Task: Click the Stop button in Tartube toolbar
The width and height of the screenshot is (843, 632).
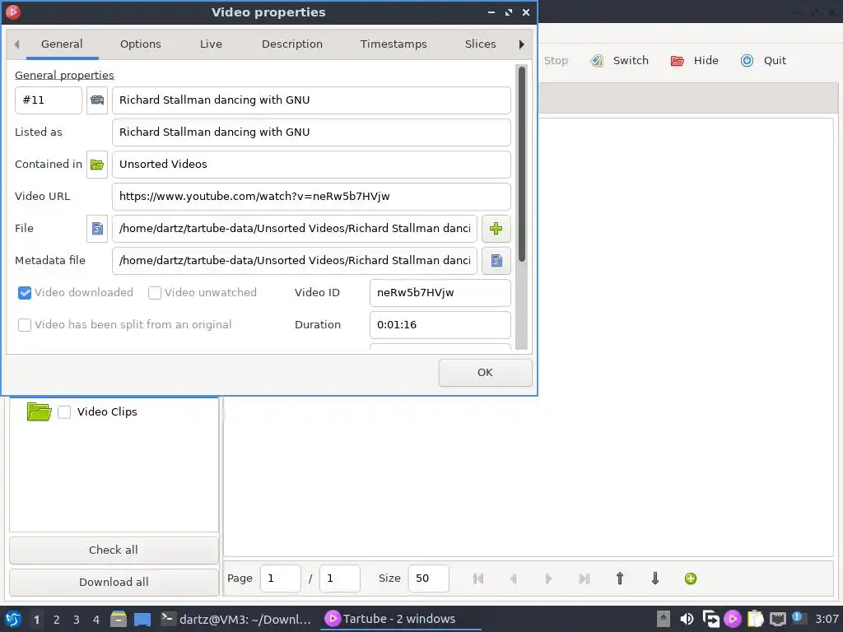Action: click(x=556, y=61)
